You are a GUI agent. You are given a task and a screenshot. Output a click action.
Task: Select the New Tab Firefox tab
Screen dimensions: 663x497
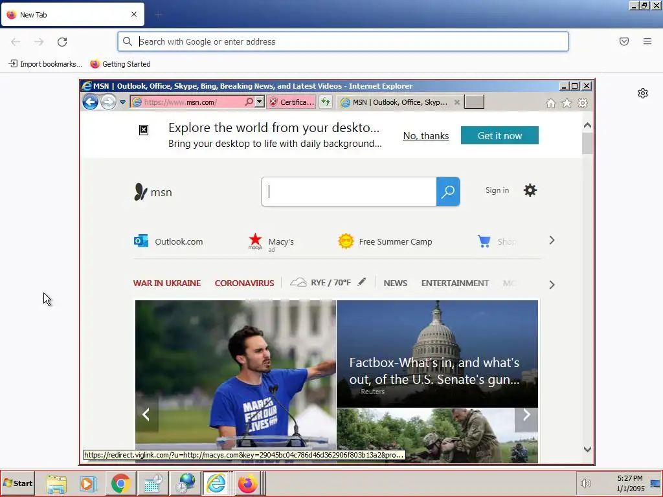click(x=73, y=14)
